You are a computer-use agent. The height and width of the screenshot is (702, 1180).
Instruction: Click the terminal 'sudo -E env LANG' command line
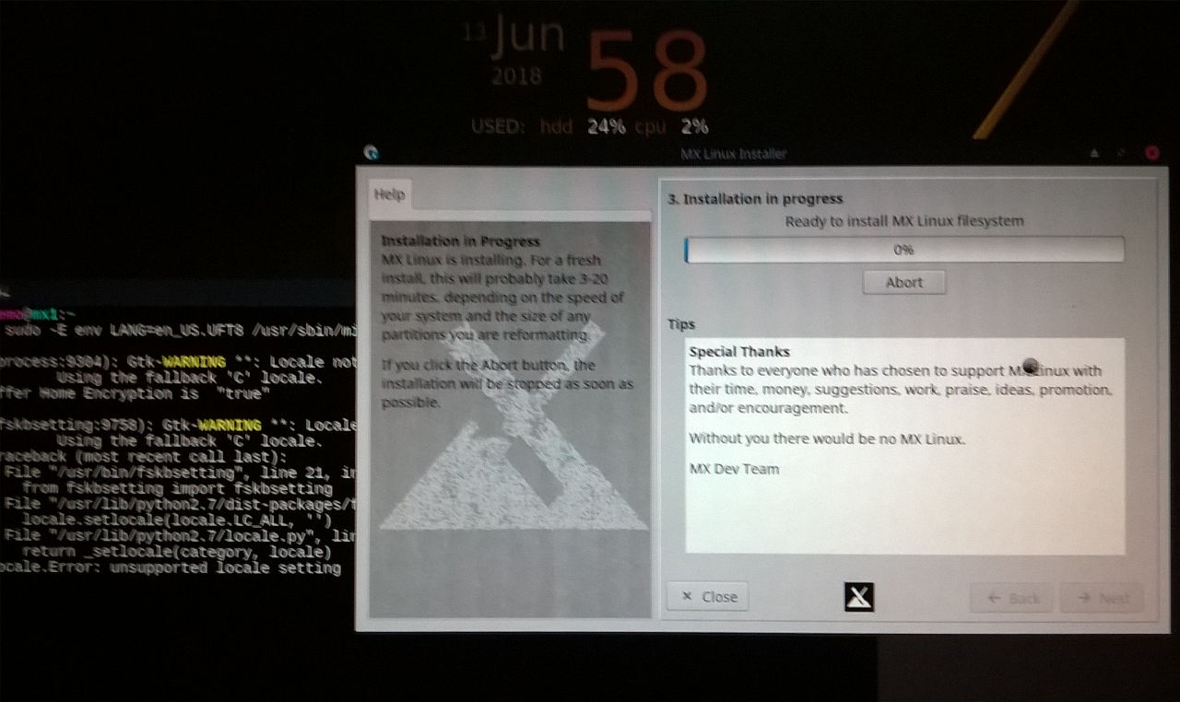click(180, 331)
